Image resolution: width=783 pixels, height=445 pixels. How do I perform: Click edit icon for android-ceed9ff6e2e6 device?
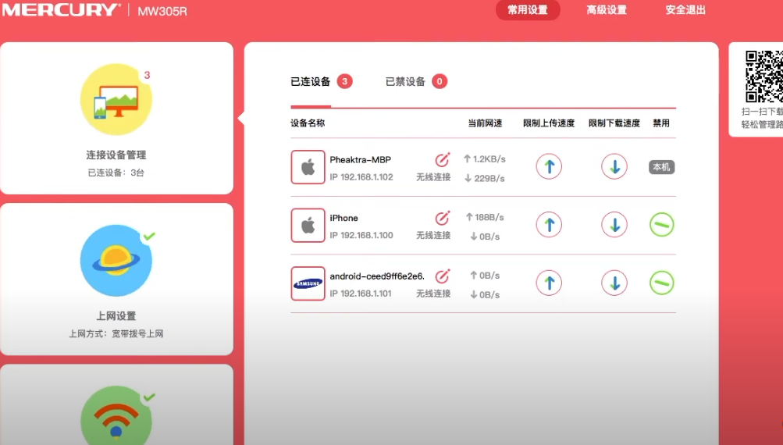[x=442, y=276]
